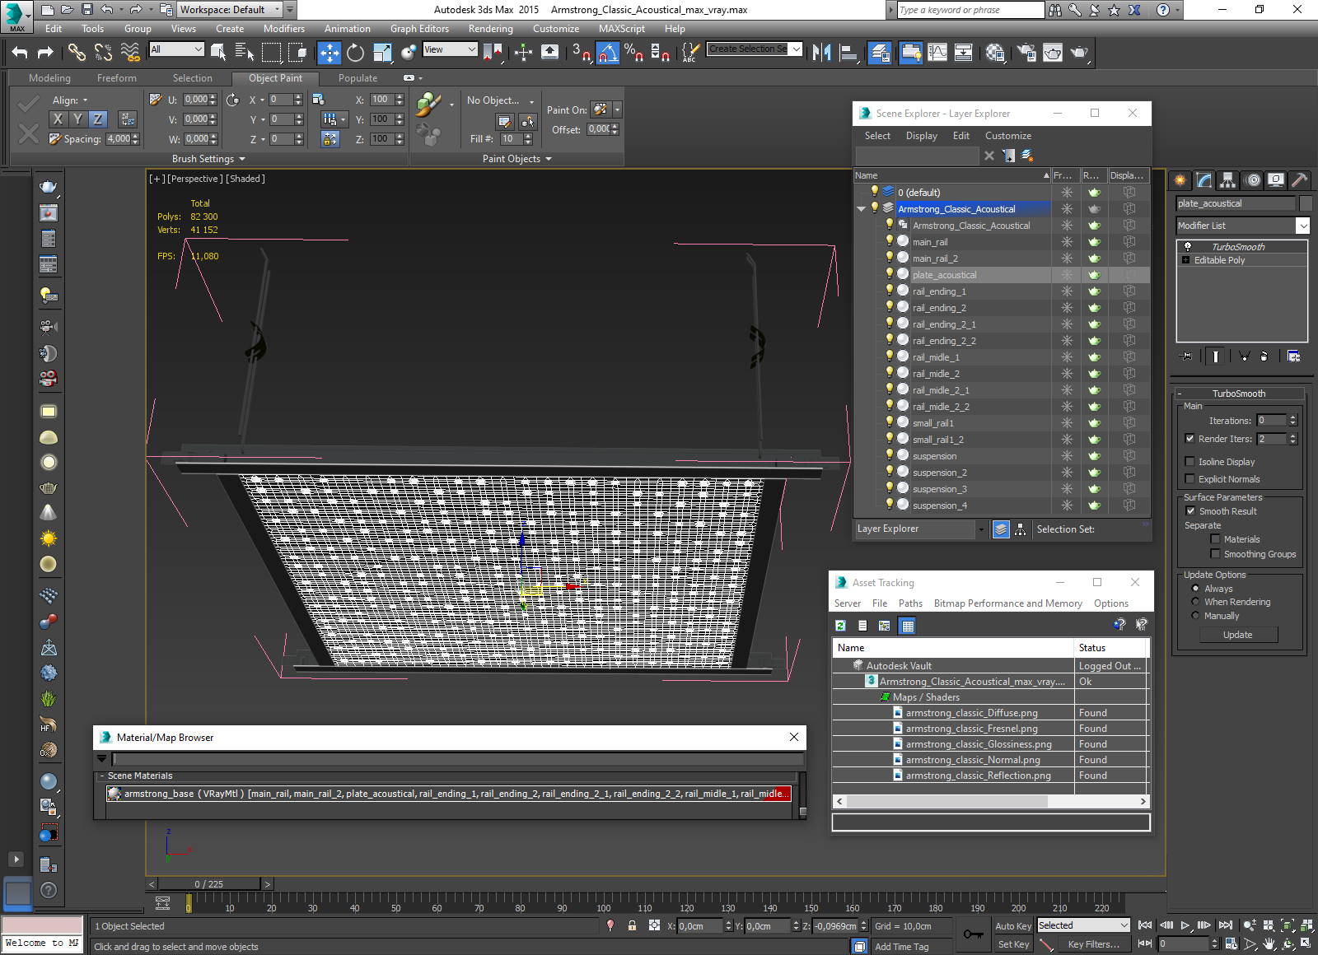Switch to the Populate ribbon tab

[358, 78]
